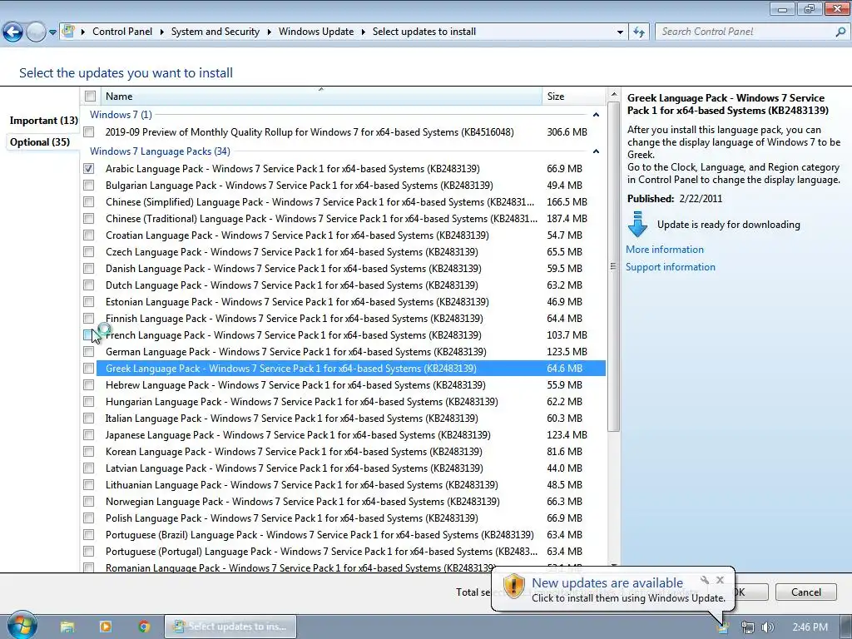Viewport: 852px width, 639px height.
Task: Expand dropdown arrow after Control Panel breadcrumb
Action: pyautogui.click(x=162, y=32)
